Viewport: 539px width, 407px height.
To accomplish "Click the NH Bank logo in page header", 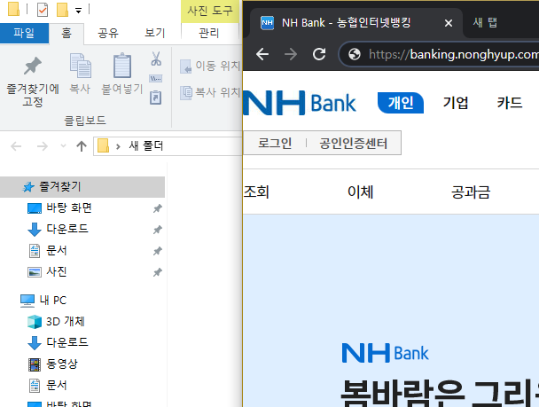I will pos(300,103).
